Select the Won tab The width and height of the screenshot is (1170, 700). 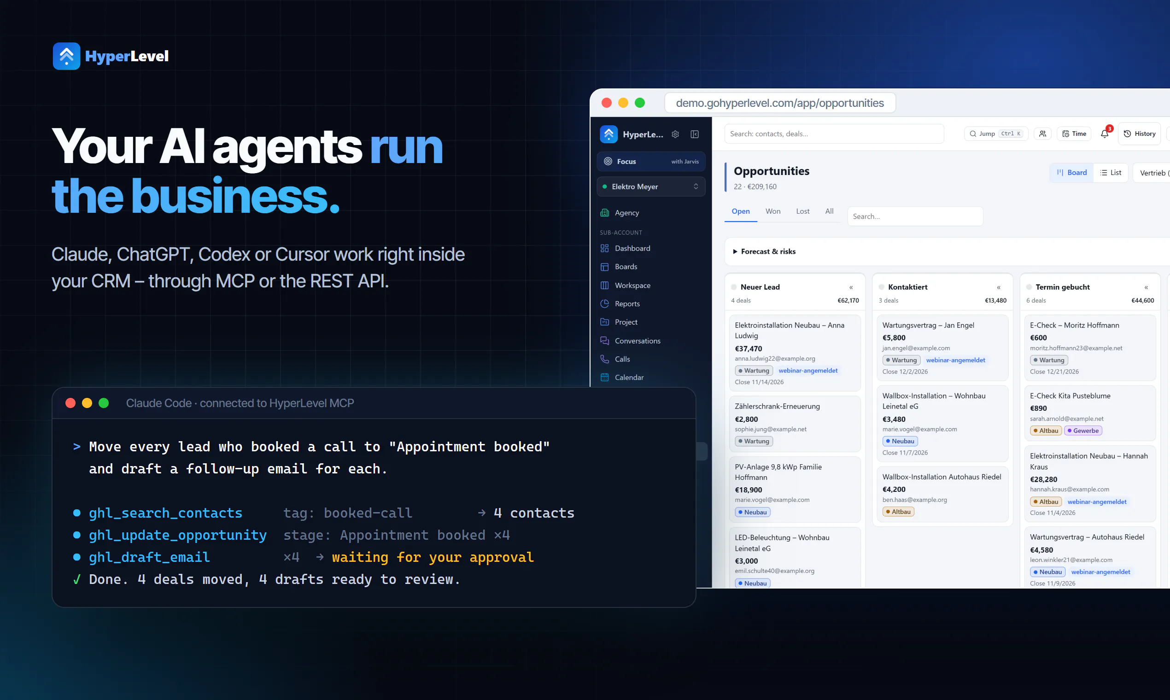[773, 211]
